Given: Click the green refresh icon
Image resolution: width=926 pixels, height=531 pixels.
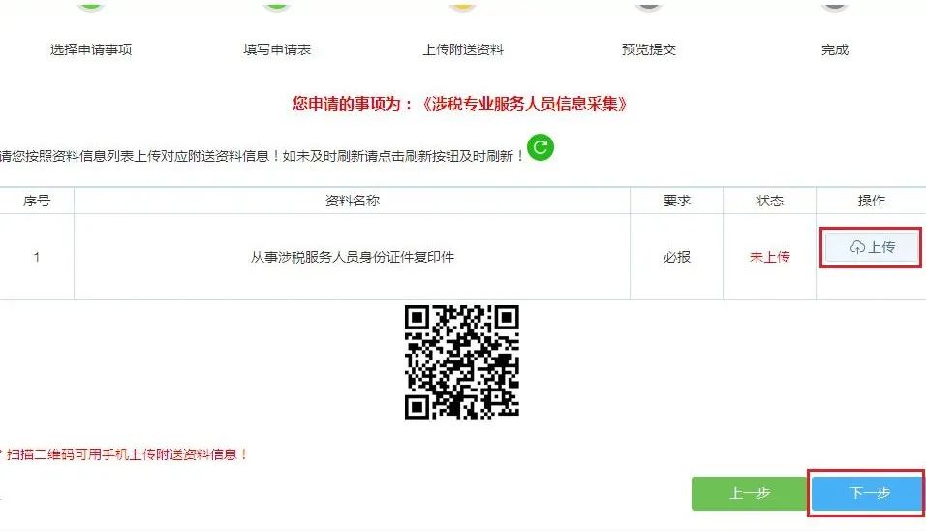Looking at the screenshot, I should 540,147.
